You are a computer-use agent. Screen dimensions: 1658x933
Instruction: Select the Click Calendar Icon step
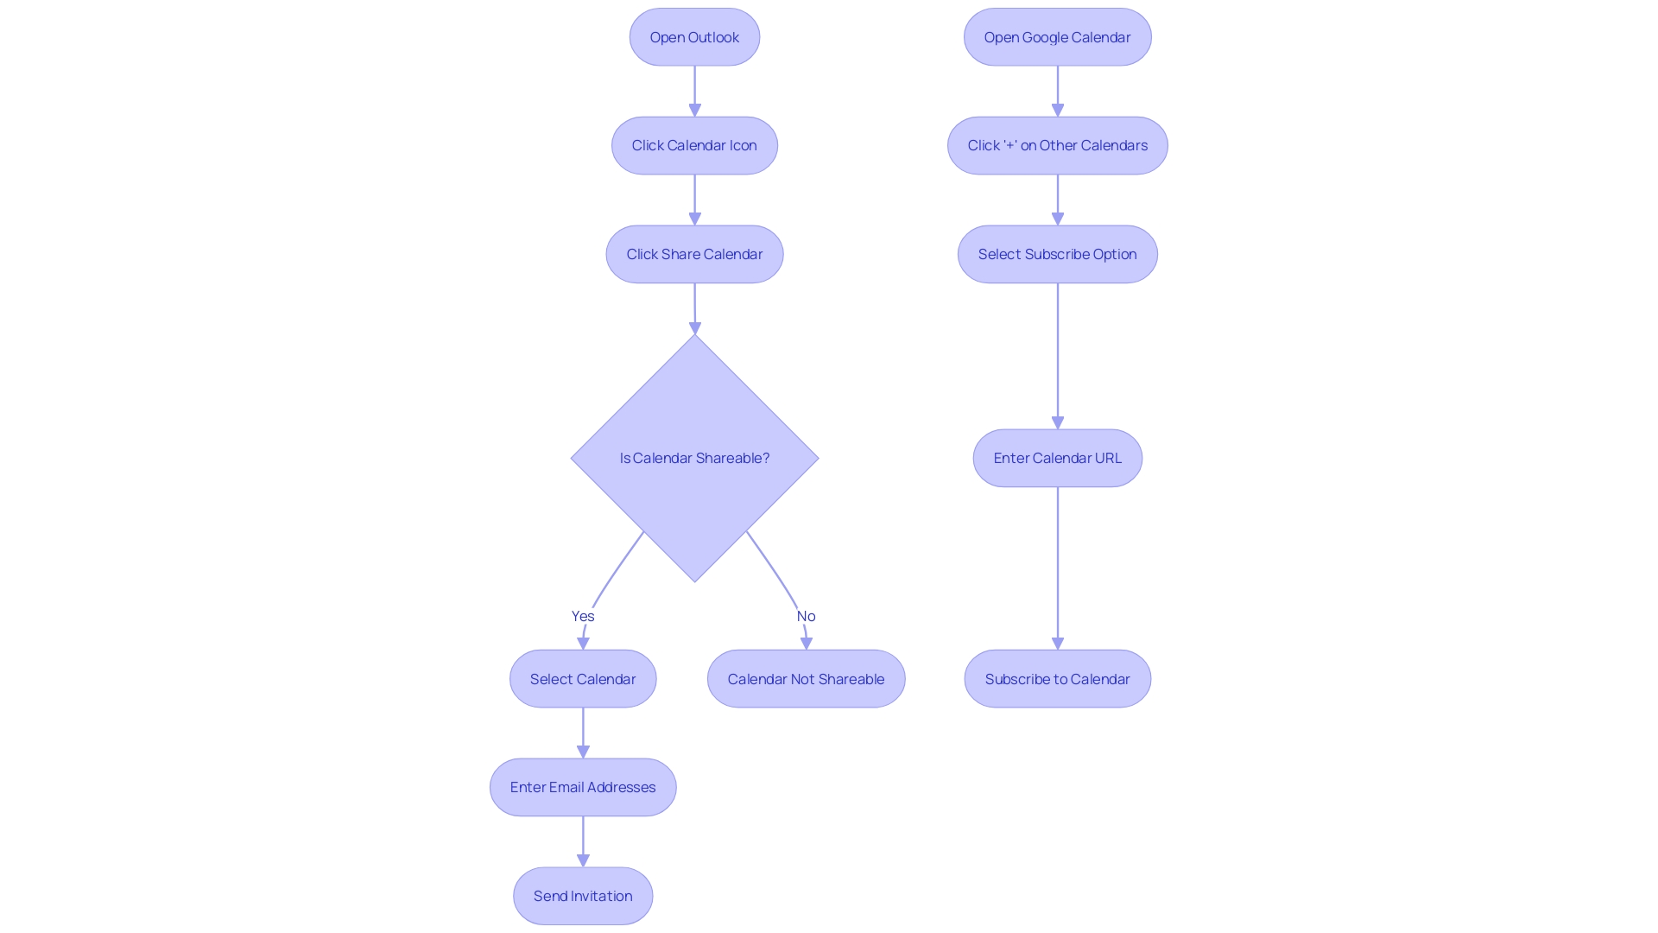(694, 144)
